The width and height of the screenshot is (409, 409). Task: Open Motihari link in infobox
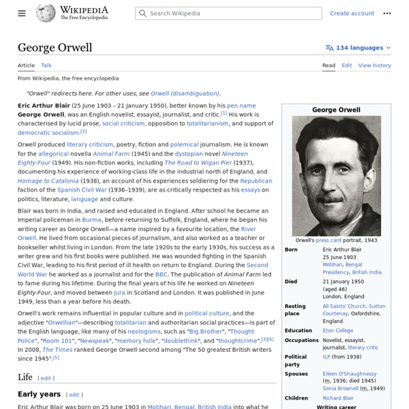(x=332, y=264)
